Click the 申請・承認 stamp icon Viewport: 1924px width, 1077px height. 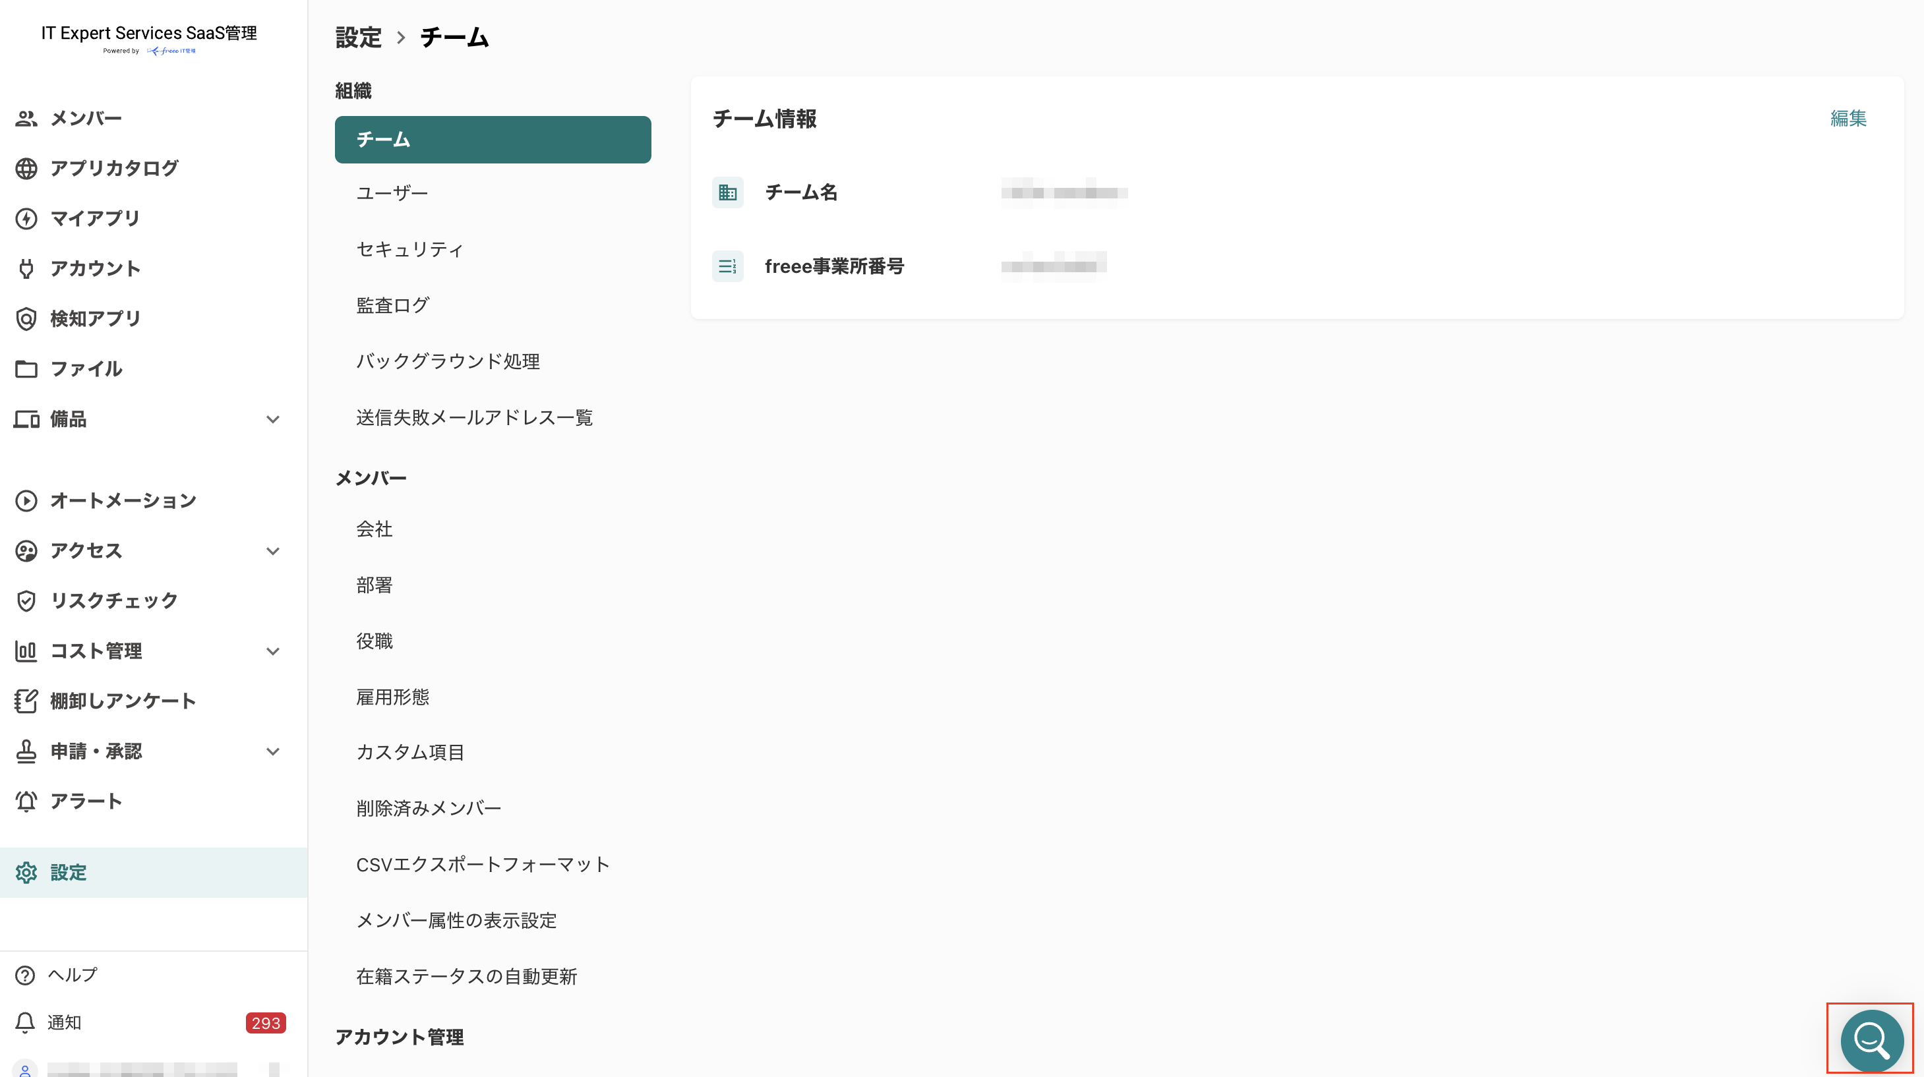[x=26, y=751]
